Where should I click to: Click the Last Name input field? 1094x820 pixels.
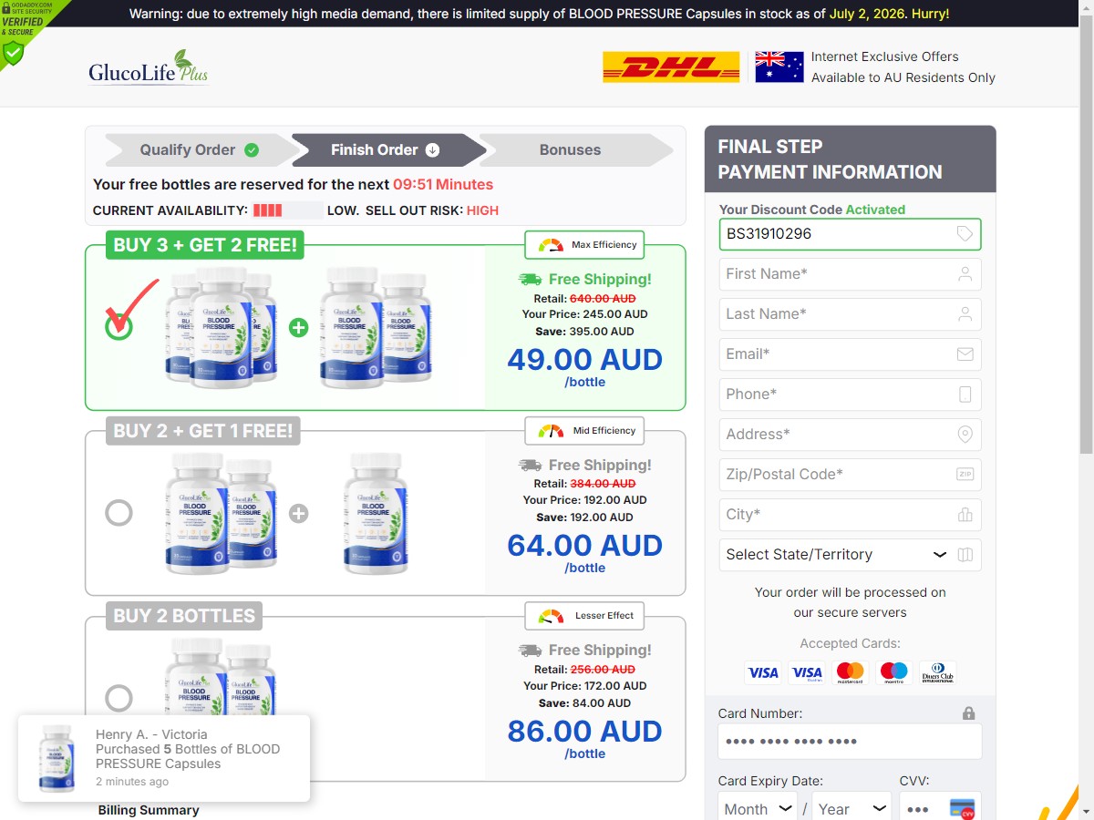851,314
